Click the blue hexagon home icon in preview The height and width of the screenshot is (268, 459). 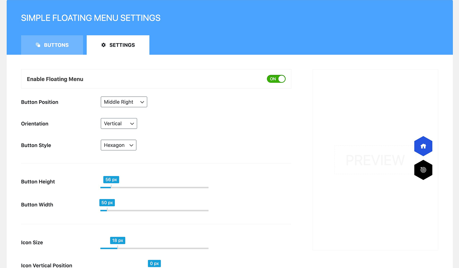pos(423,146)
